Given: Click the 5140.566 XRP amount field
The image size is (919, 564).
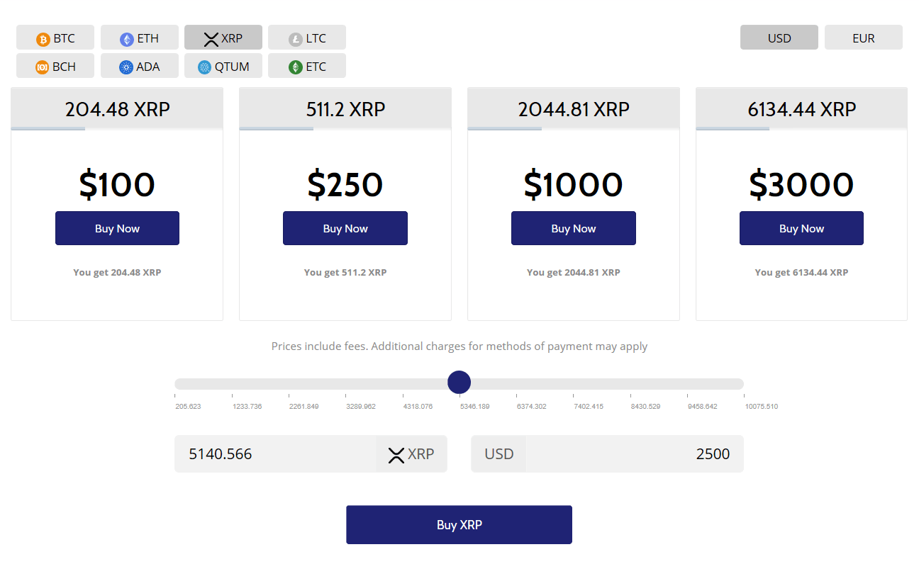Looking at the screenshot, I should [x=277, y=454].
